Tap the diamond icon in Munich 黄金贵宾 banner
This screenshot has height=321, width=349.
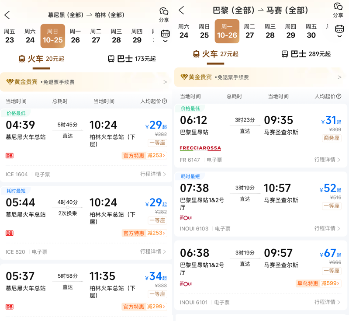coord(10,82)
